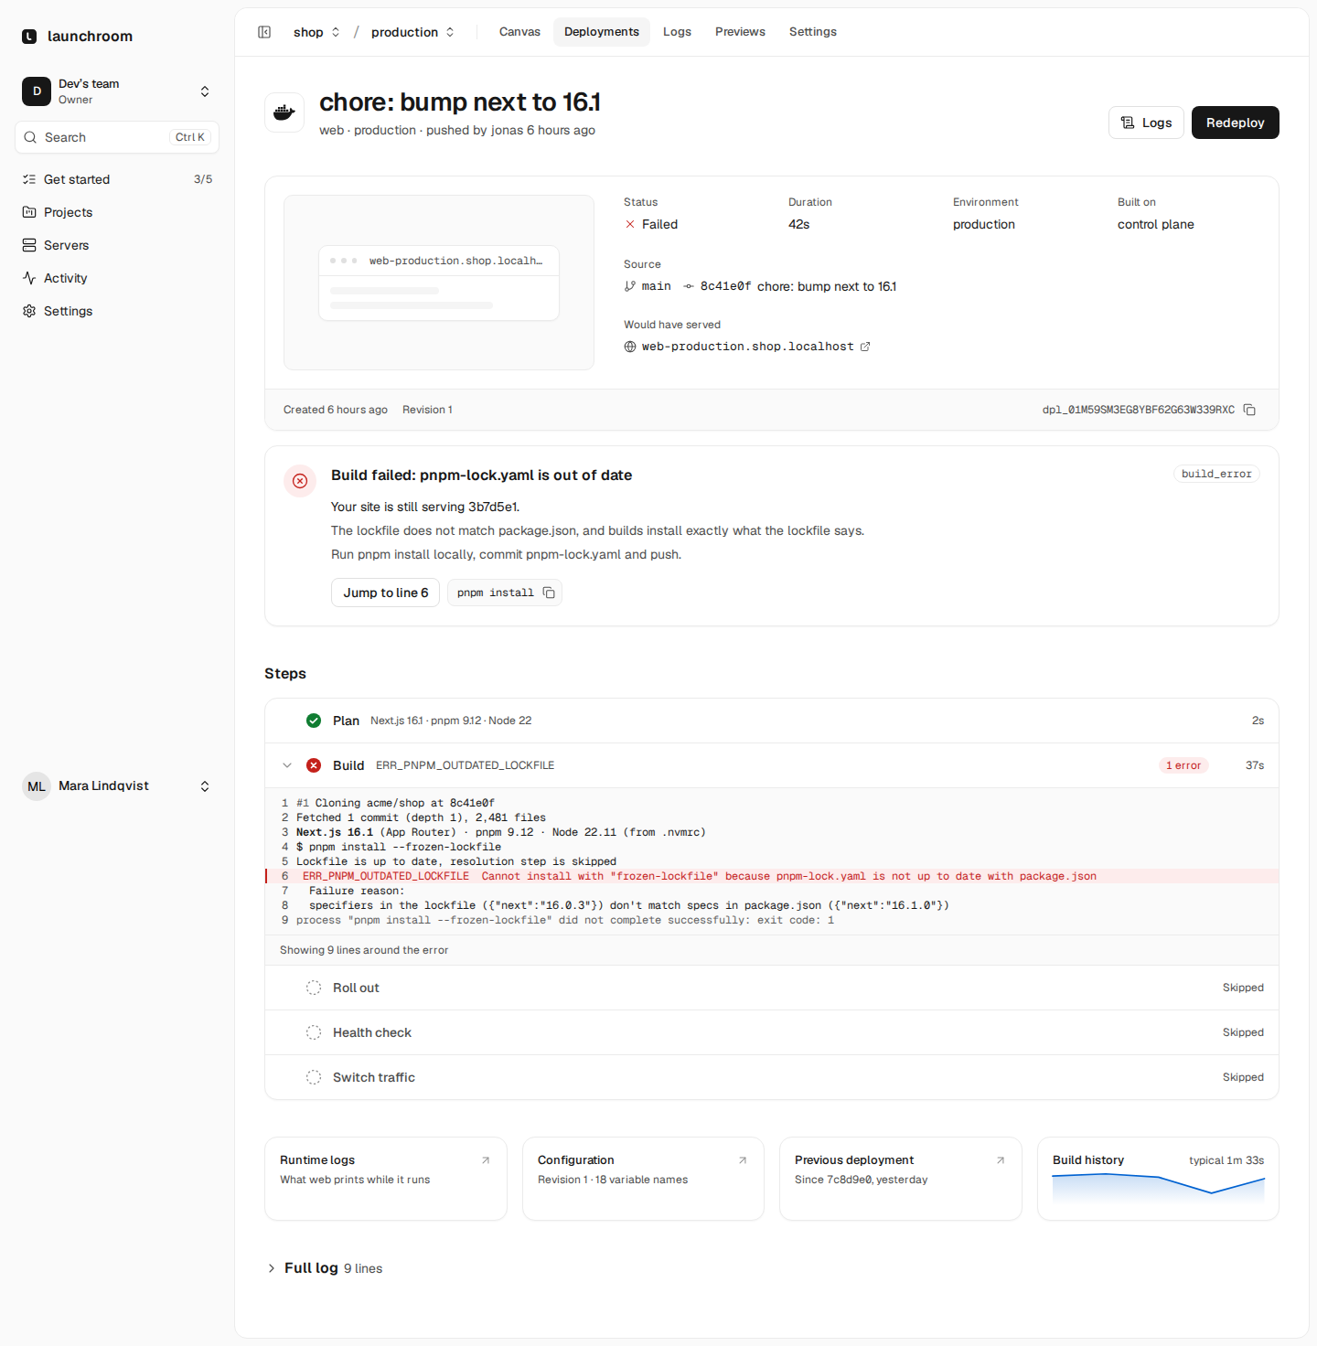Open Servers in sidebar
1317x1346 pixels.
click(x=117, y=245)
